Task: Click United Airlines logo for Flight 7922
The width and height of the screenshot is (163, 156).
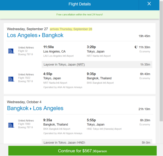Action: 11,79
